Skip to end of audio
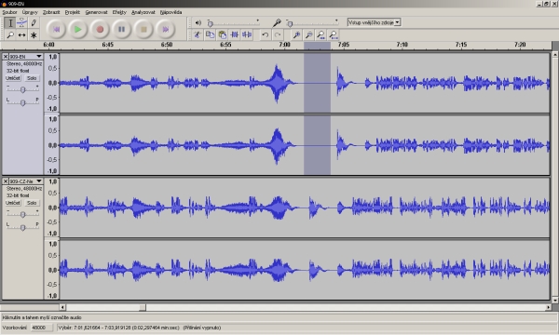The height and width of the screenshot is (335, 559). click(x=166, y=29)
